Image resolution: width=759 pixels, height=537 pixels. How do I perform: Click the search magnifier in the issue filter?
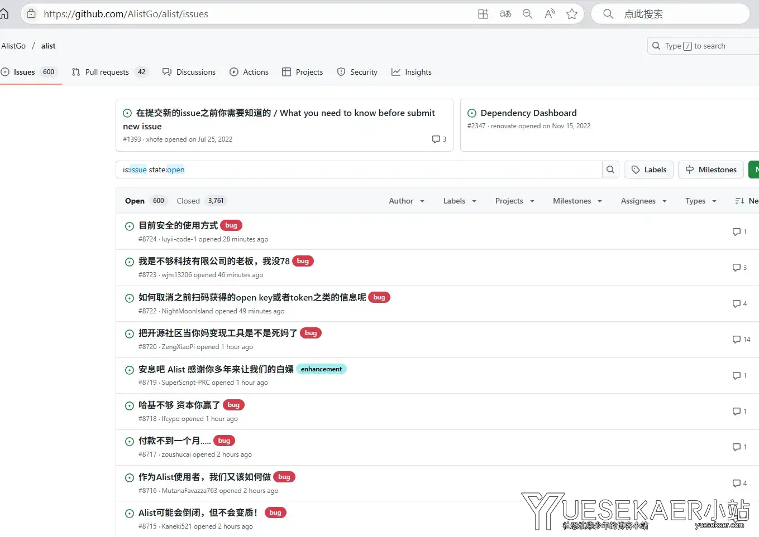click(x=610, y=170)
